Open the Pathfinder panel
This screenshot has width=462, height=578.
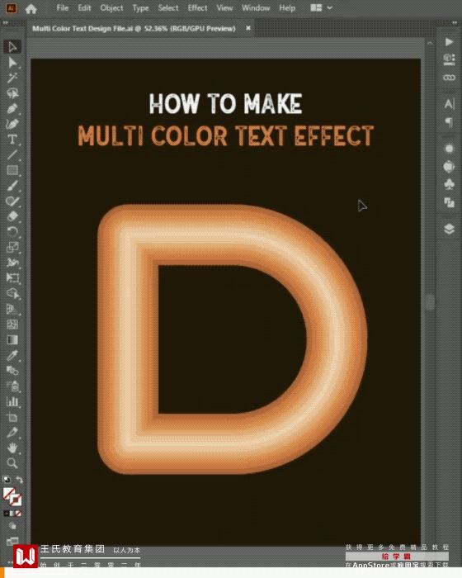click(x=449, y=202)
